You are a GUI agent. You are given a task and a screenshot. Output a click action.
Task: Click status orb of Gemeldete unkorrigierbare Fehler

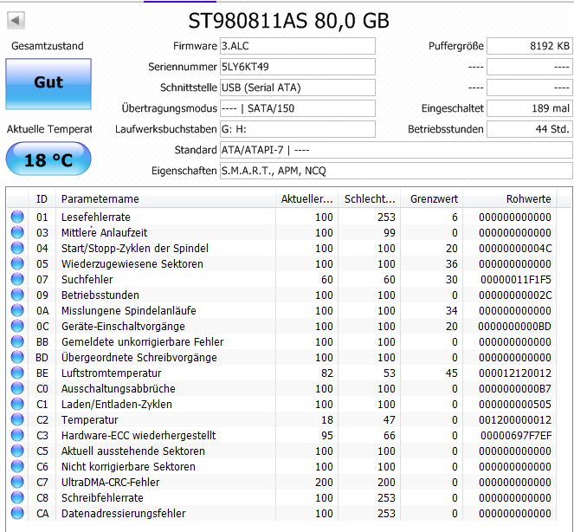tap(17, 342)
